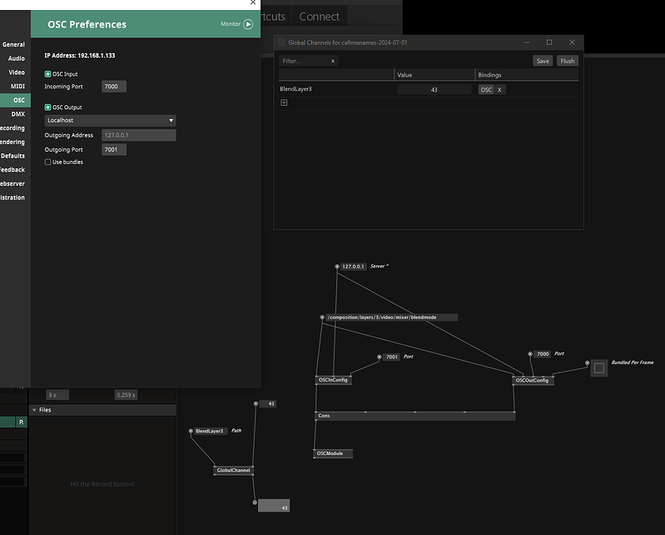Collapse the Files section
The image size is (665, 535).
(34, 410)
